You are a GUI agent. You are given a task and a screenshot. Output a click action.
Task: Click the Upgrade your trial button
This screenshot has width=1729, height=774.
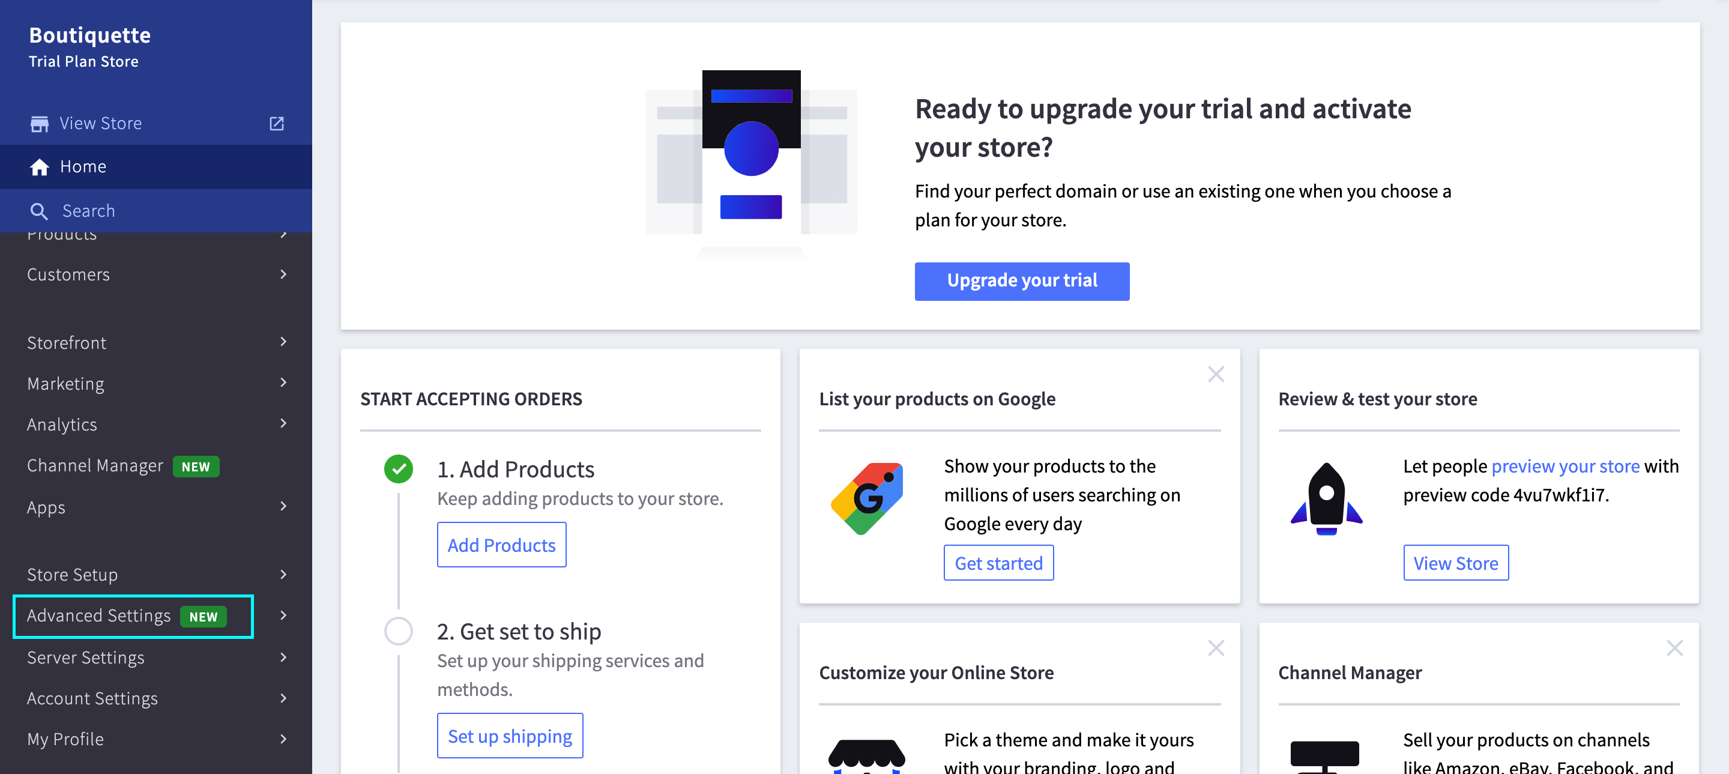[1022, 281]
